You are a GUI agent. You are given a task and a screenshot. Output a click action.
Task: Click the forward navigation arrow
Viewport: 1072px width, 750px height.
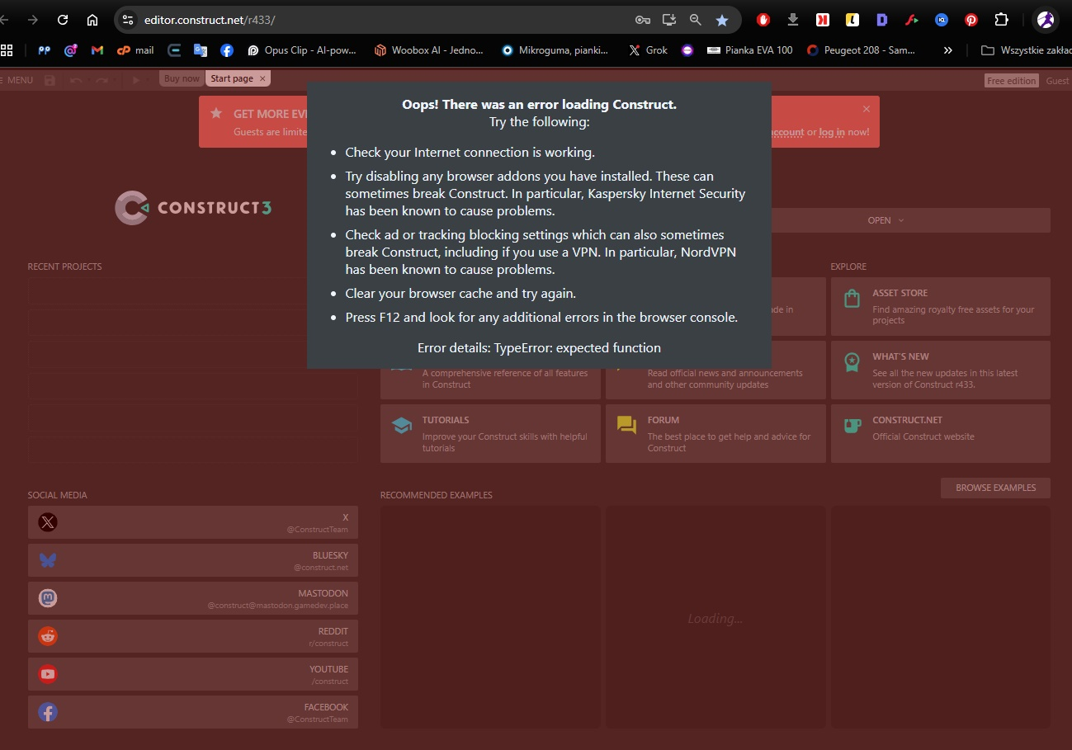click(33, 20)
